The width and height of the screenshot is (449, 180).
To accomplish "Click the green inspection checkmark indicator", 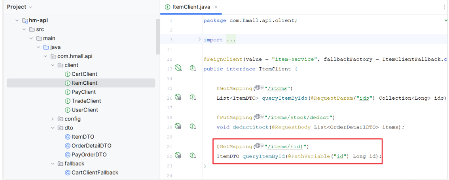I will pyautogui.click(x=446, y=20).
